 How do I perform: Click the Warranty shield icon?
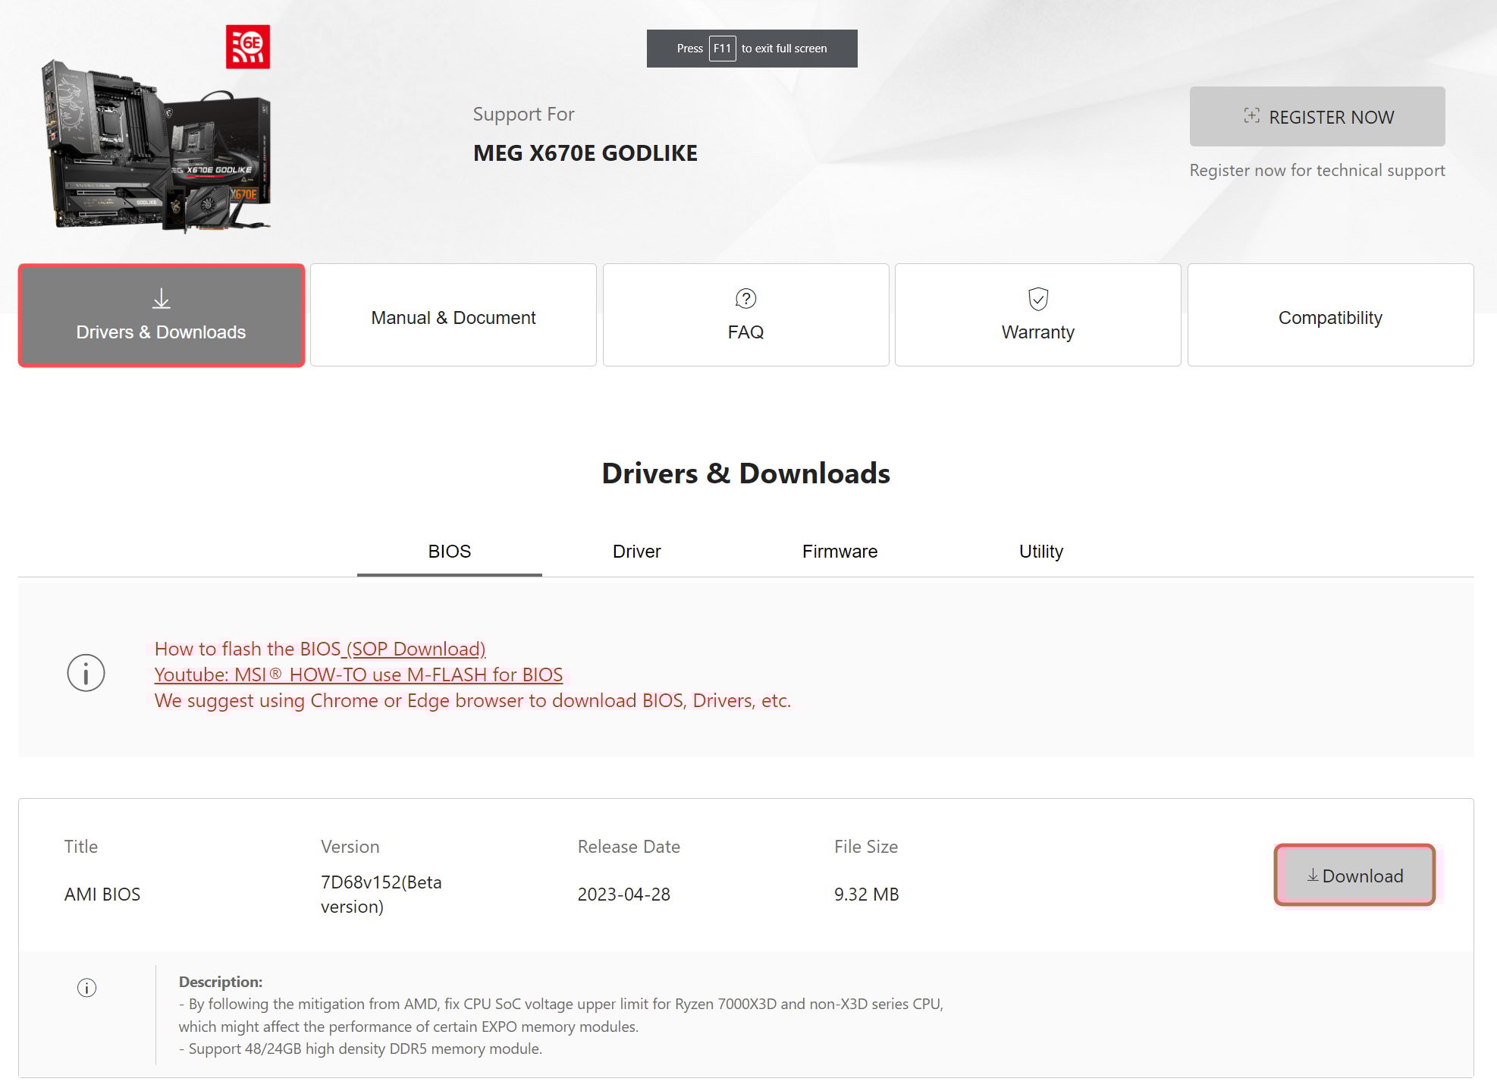pyautogui.click(x=1038, y=299)
